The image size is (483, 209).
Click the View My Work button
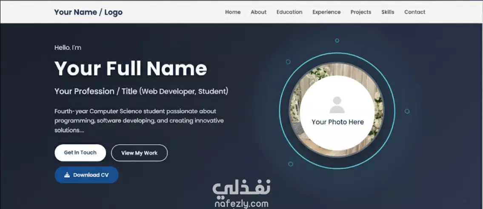click(139, 153)
